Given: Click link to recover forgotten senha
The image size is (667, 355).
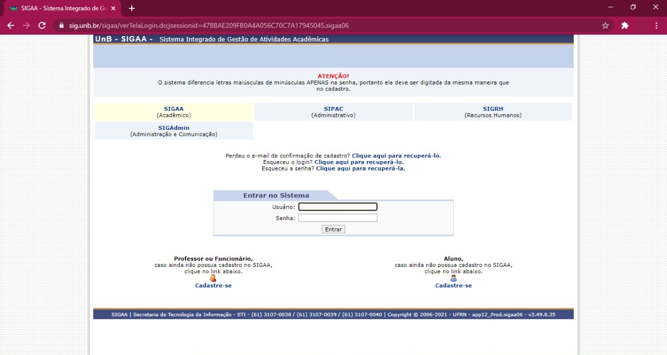Looking at the screenshot, I should pyautogui.click(x=361, y=168).
